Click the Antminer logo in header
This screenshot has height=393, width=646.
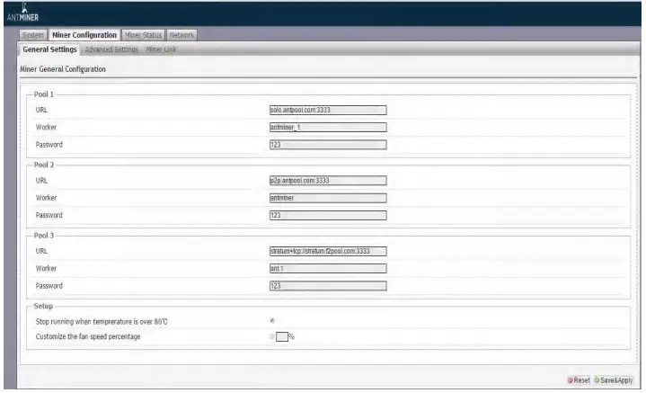pyautogui.click(x=23, y=13)
